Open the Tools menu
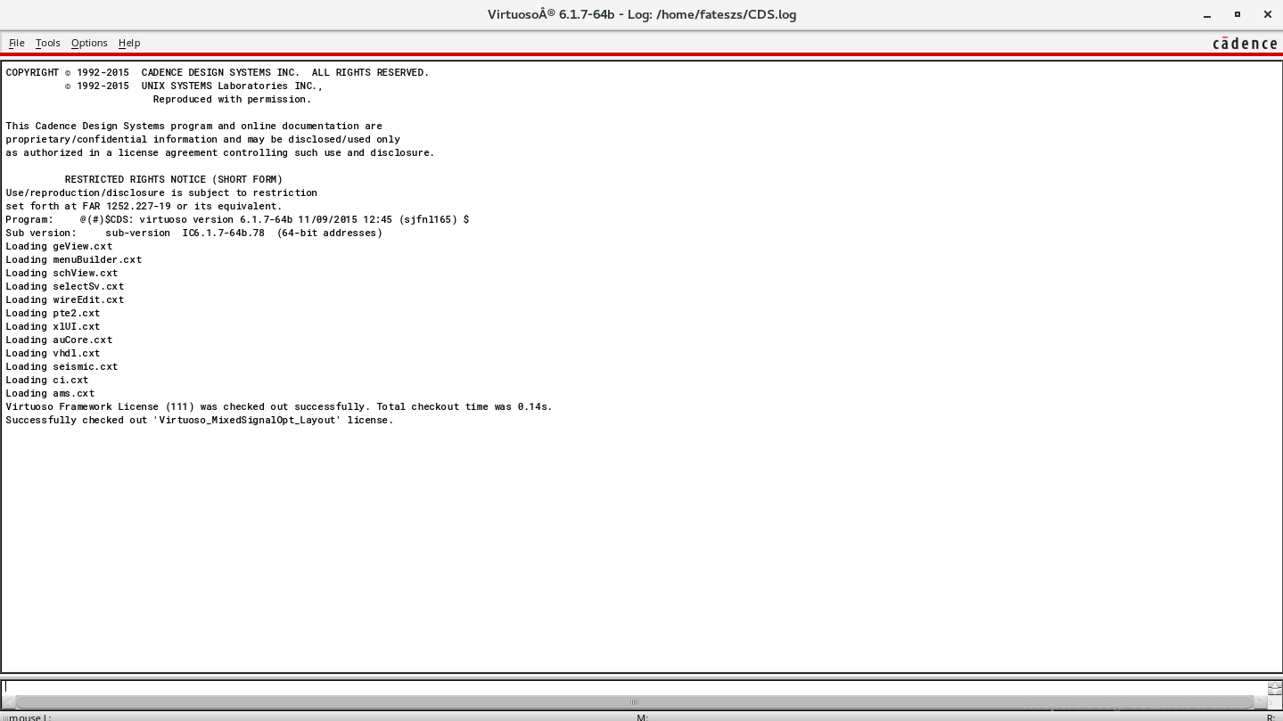This screenshot has height=721, width=1283. point(47,43)
